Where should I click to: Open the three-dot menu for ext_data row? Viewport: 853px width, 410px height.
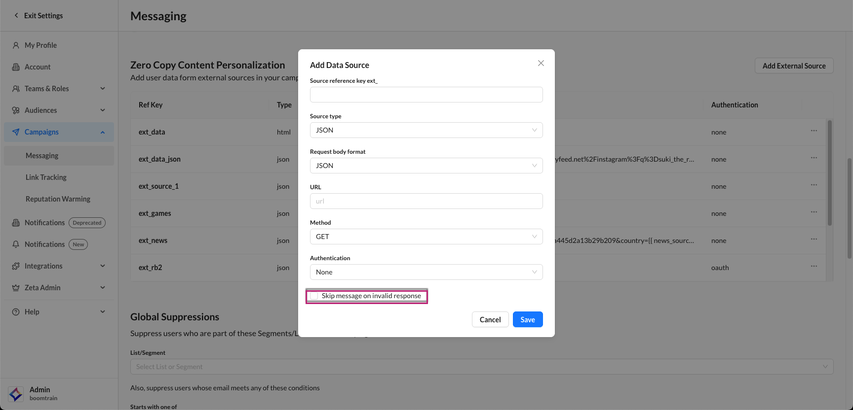click(x=814, y=131)
